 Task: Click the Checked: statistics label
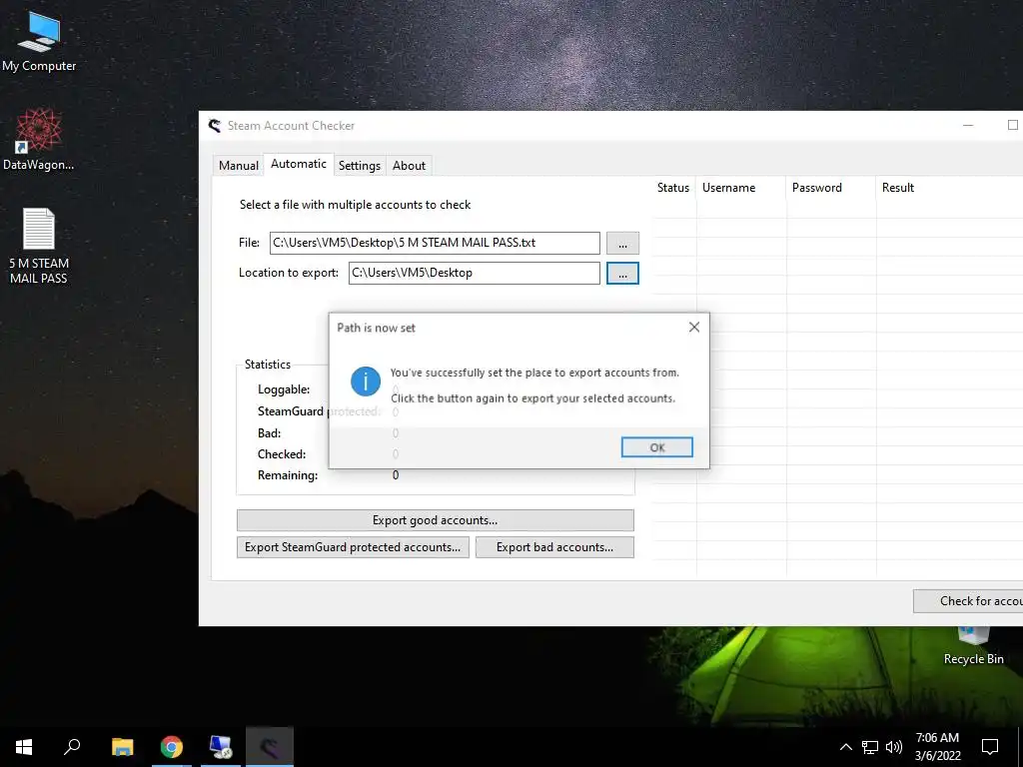(282, 454)
